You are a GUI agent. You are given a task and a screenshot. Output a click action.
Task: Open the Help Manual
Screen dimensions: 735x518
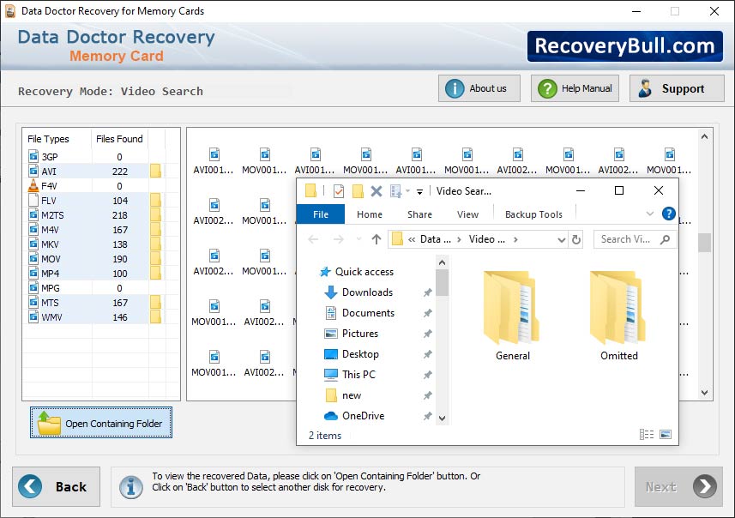coord(575,88)
